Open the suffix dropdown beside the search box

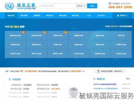pyautogui.click(x=81, y=6)
